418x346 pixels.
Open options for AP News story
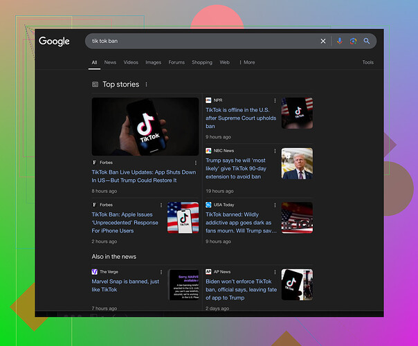coord(275,272)
